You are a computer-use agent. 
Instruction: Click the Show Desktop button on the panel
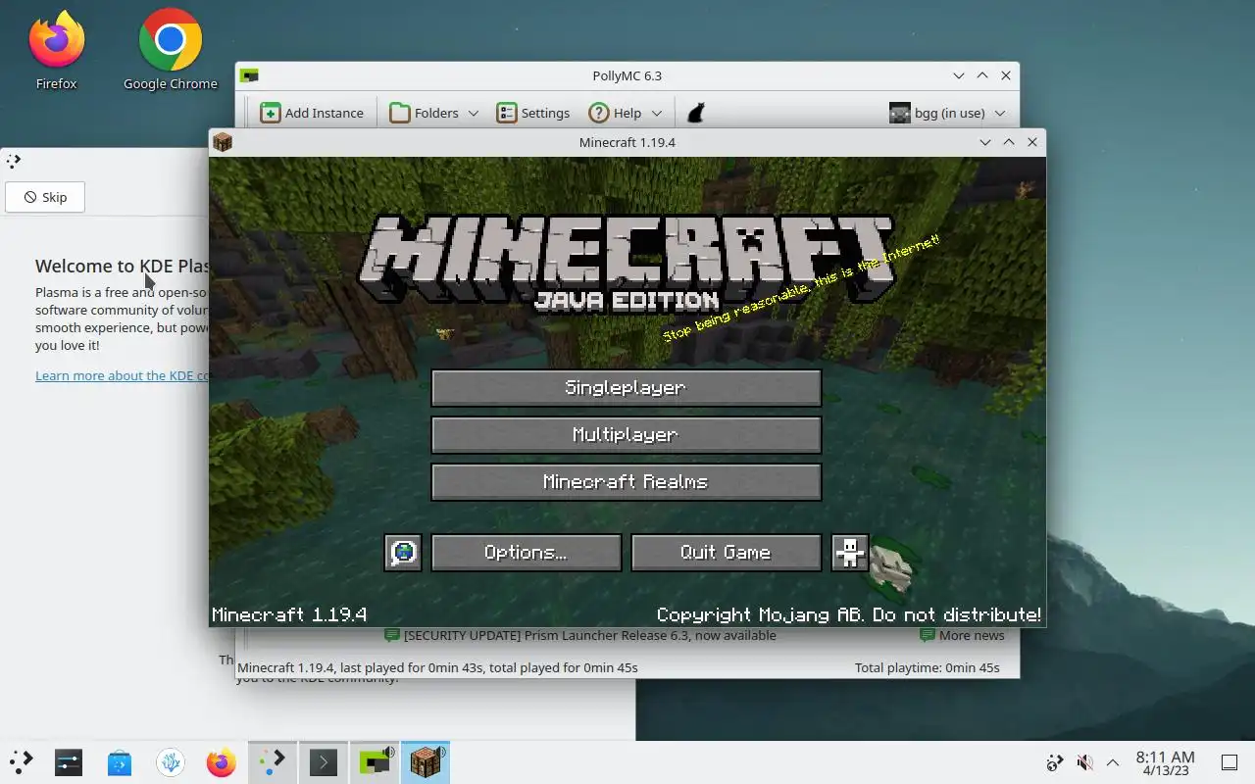pos(1229,762)
